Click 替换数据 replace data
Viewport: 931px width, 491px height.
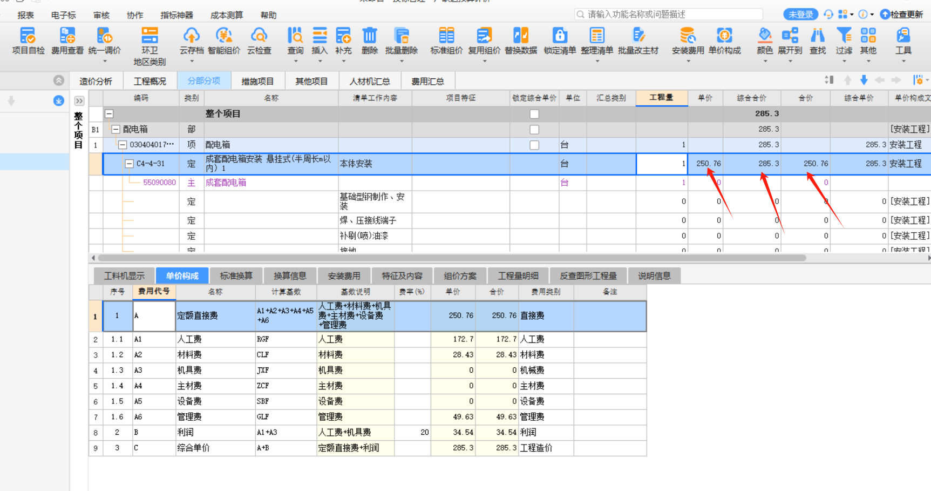point(521,42)
